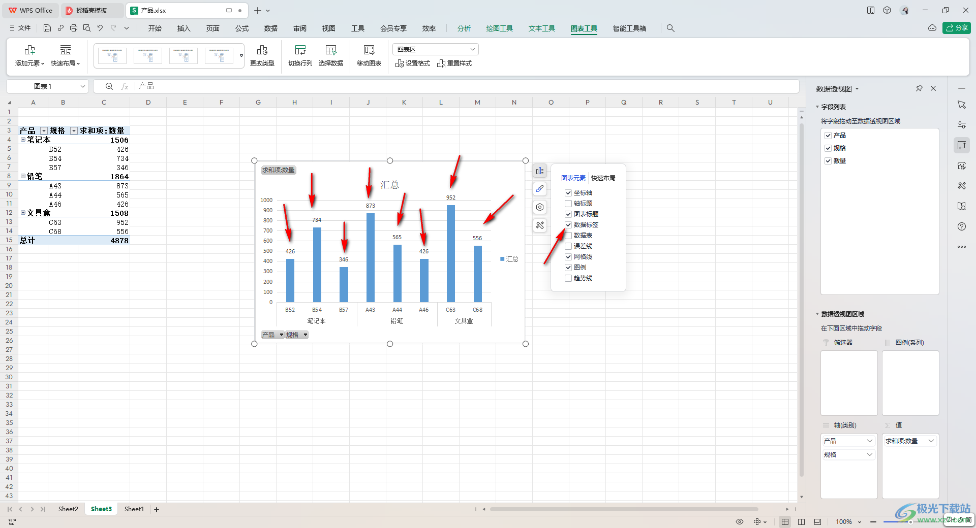Close the PivotChart (数据透视图) pane
This screenshot has height=528, width=976.
933,88
